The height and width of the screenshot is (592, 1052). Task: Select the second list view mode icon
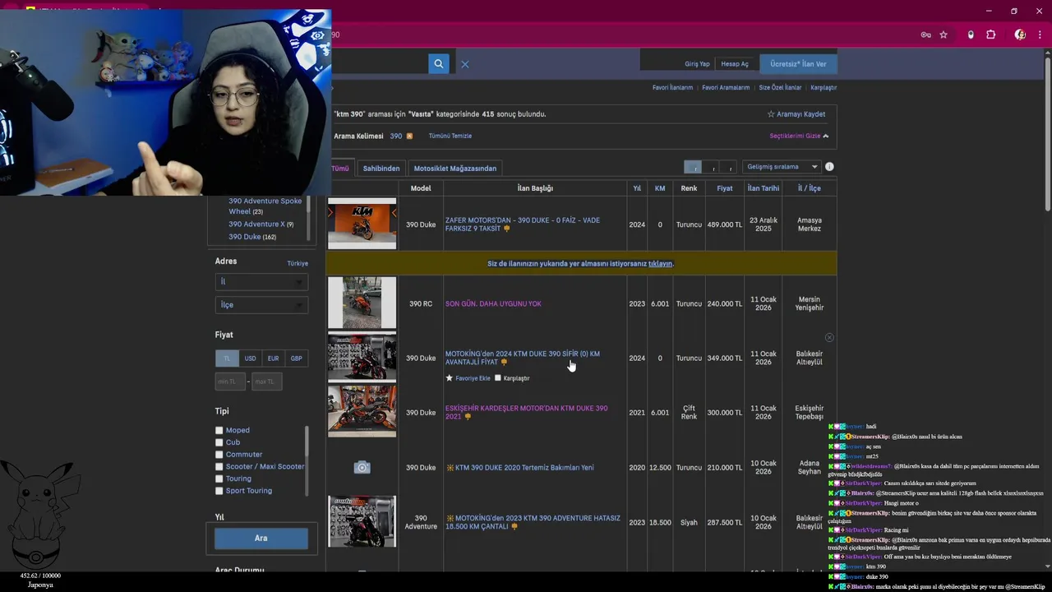(712, 167)
